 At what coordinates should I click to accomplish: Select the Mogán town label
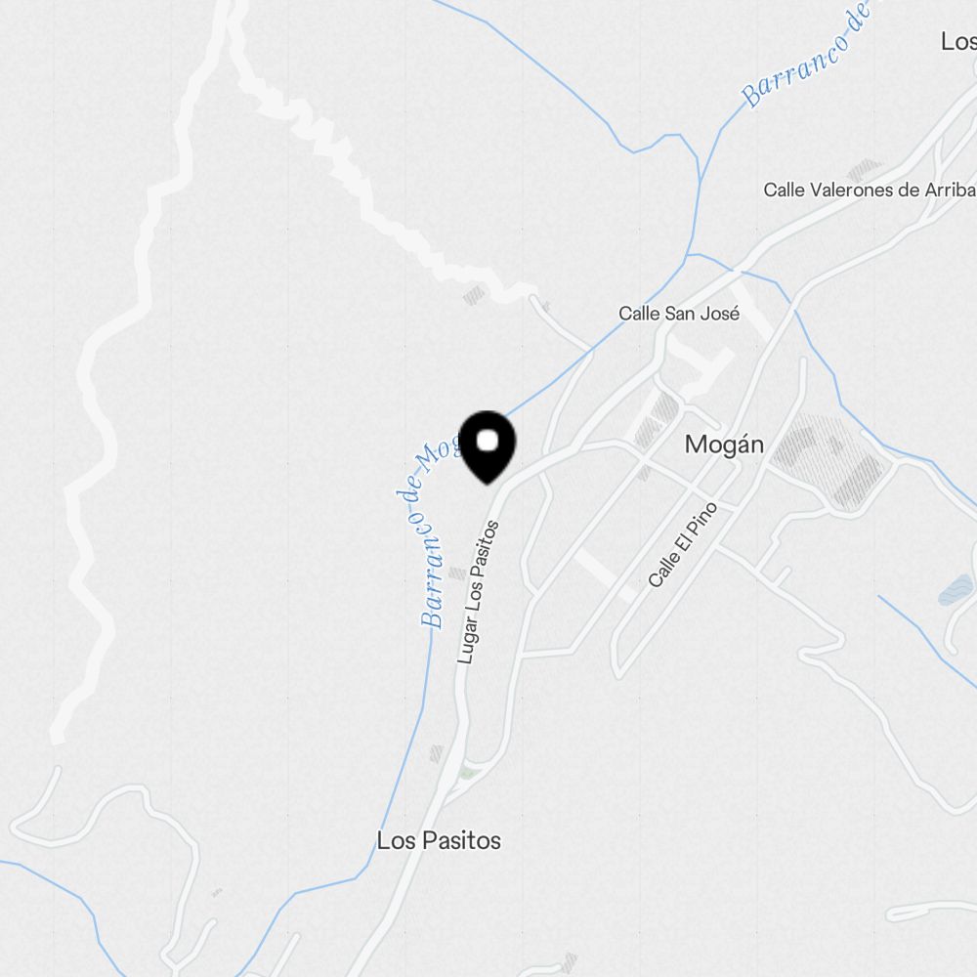point(724,445)
